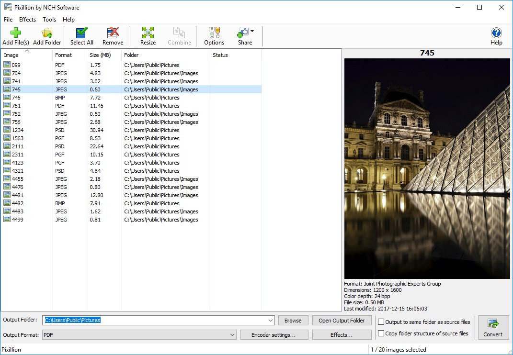Click the Share toolbar icon
The image size is (513, 355).
[x=243, y=33]
